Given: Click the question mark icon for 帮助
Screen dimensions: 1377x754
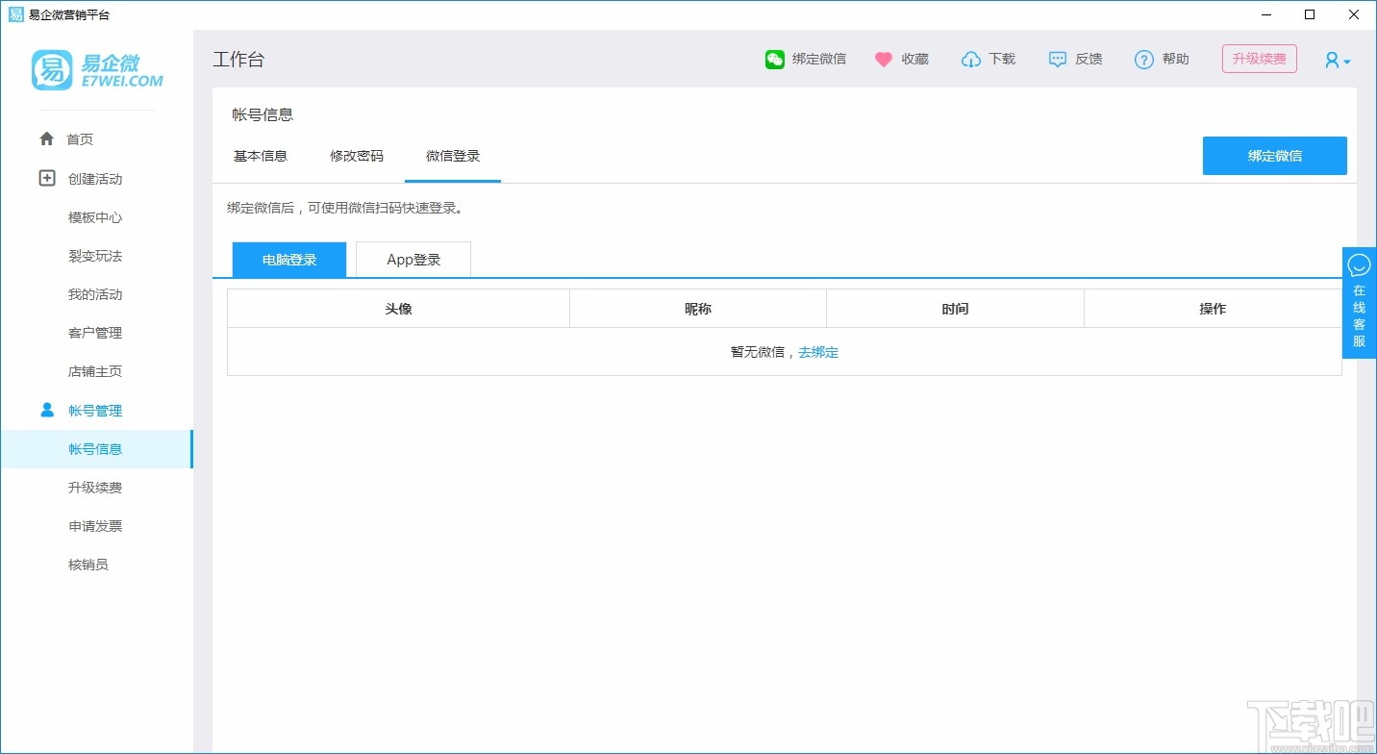Looking at the screenshot, I should pos(1143,59).
